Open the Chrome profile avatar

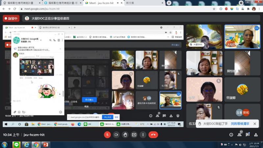253,9
